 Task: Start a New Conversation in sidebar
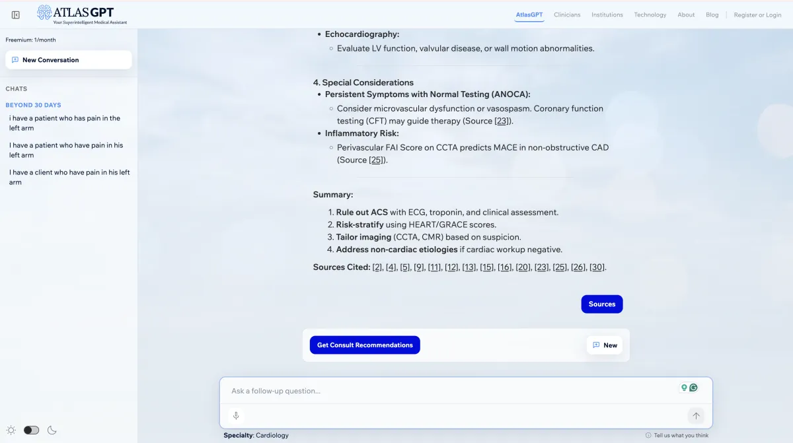tap(69, 59)
